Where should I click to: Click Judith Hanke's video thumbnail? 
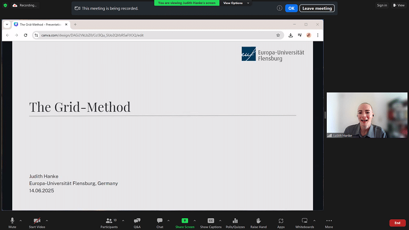click(x=367, y=115)
